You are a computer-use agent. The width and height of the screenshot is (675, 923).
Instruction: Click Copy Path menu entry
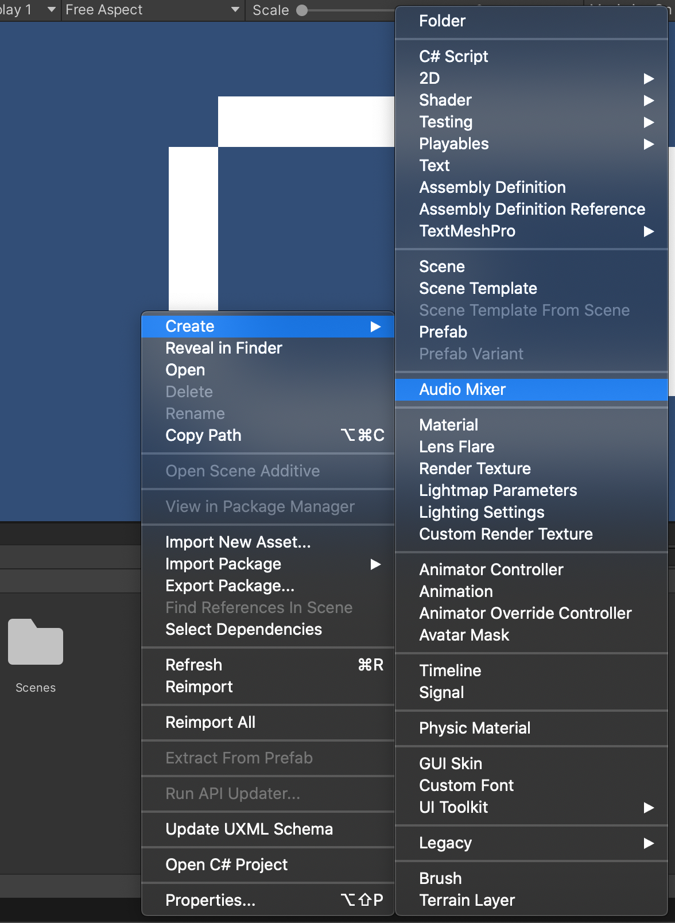pos(267,435)
